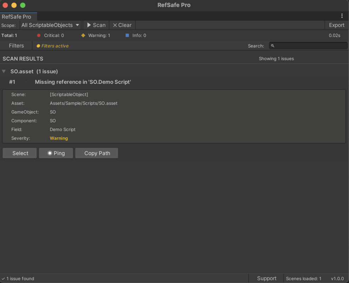Viewport: 349px width, 283px height.
Task: Click the SO.asset (1 issue) header
Action: pos(34,71)
